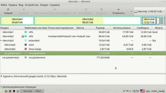The width and height of the screenshot is (166, 93).
Task: Click the ext4 color swatch for /dev/sda6
Action: tap(26, 45)
